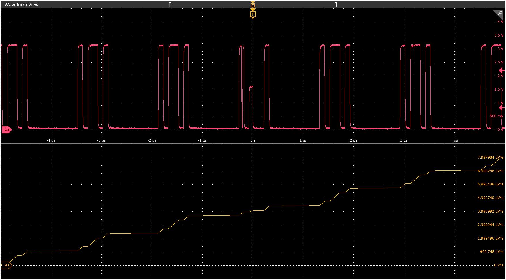Click the 4 µs time axis label
The width and height of the screenshot is (506, 280).
point(454,140)
